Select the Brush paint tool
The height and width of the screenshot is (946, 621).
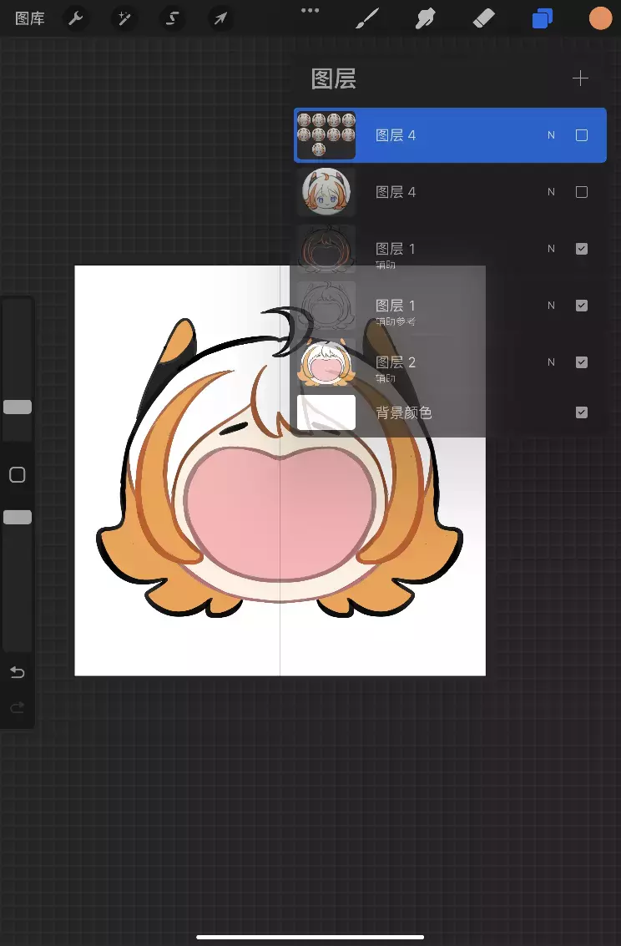point(367,18)
